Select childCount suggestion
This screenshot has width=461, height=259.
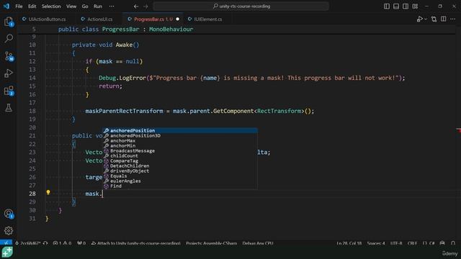(179, 155)
